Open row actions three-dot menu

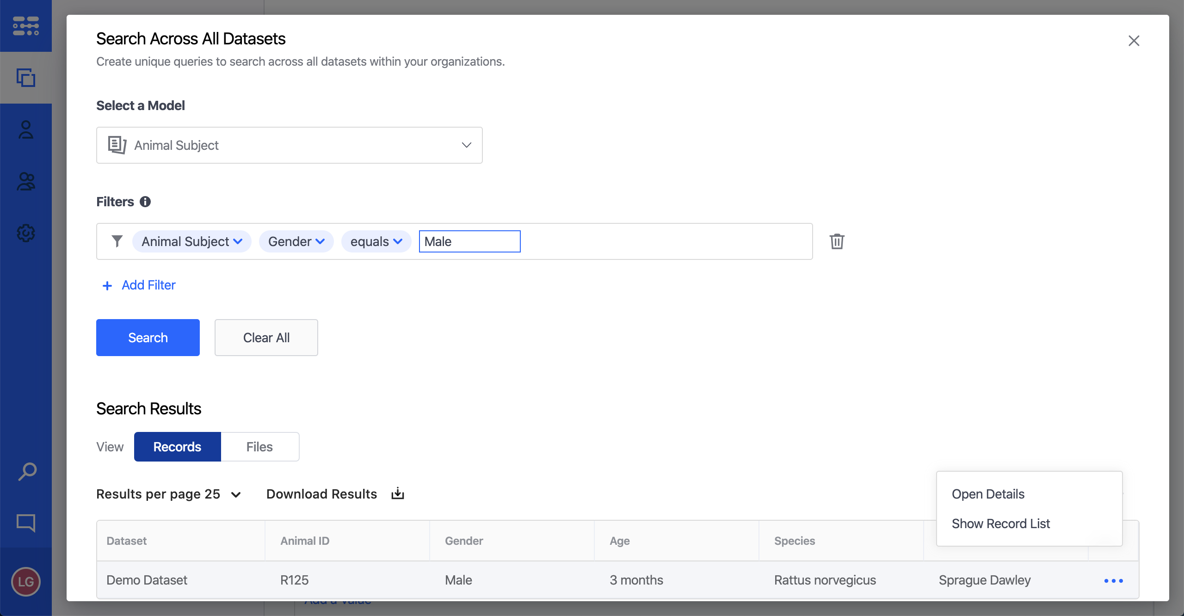tap(1113, 581)
